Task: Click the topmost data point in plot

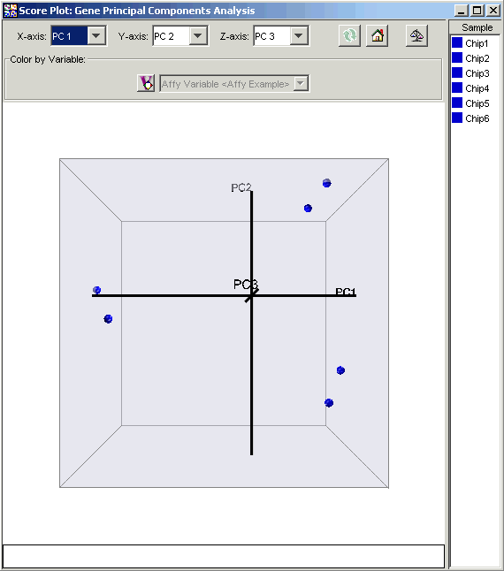Action: [326, 183]
